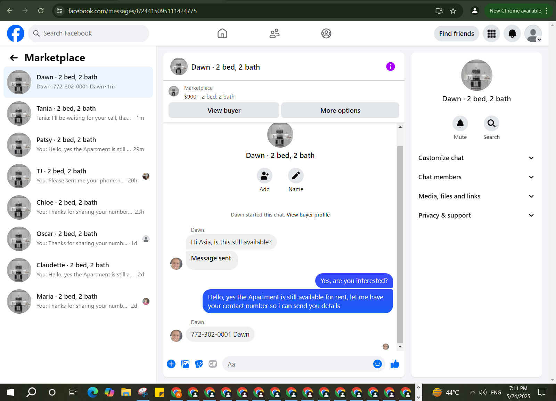Click the Name edit pencil icon

[x=296, y=176]
